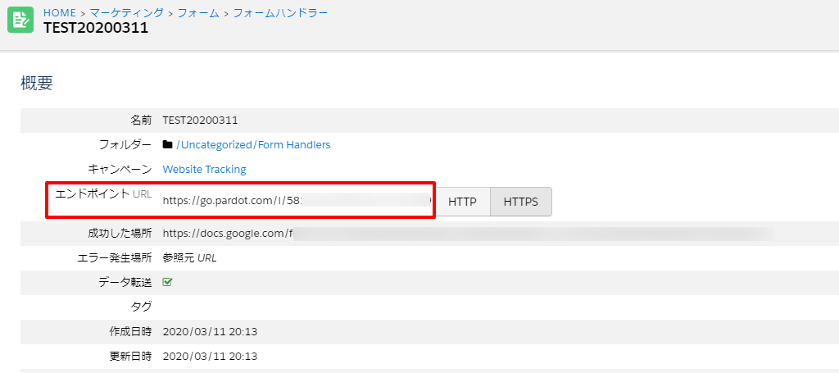Go to HOME in the breadcrumb
This screenshot has width=839, height=373.
(59, 12)
